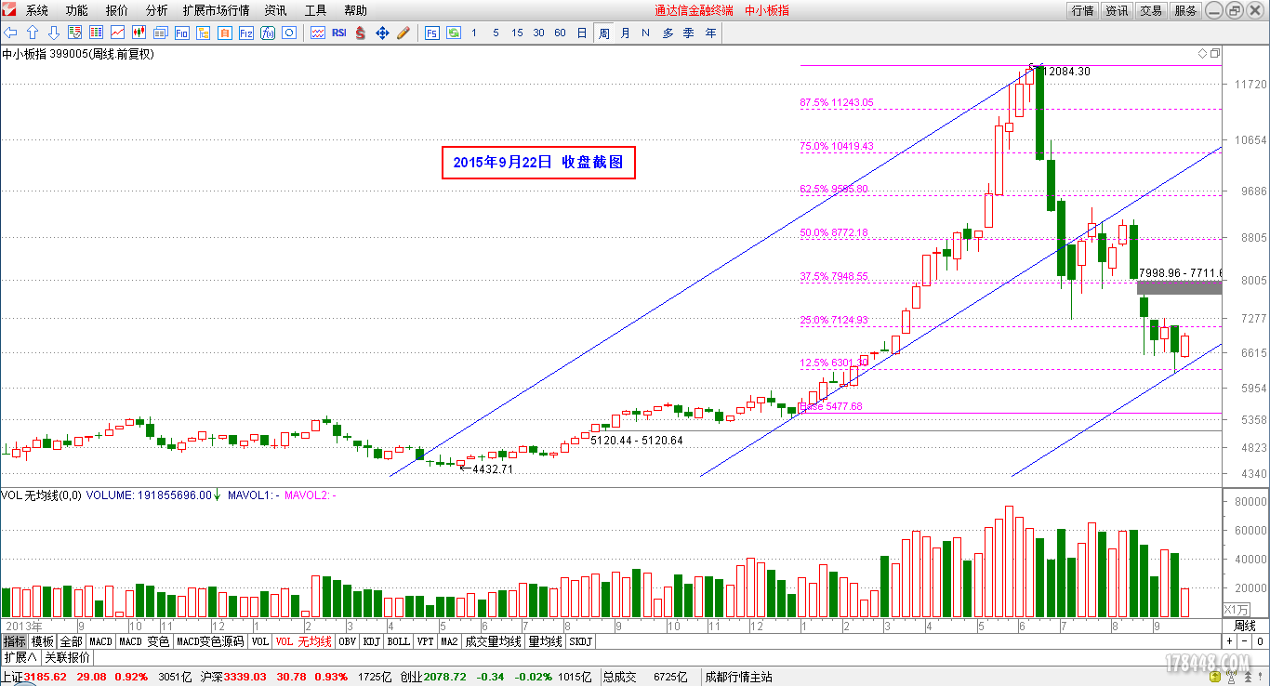Click the 服务 button

point(1185,10)
